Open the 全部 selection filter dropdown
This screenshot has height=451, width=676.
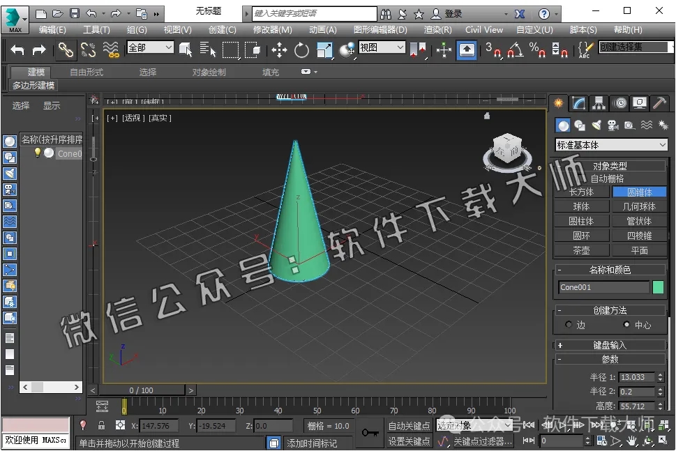pos(149,47)
